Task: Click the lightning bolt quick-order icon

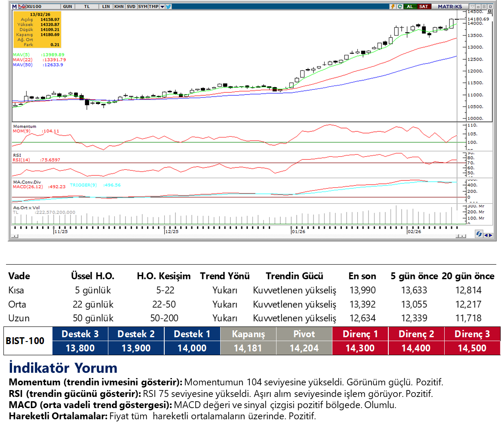Action: click(x=392, y=6)
